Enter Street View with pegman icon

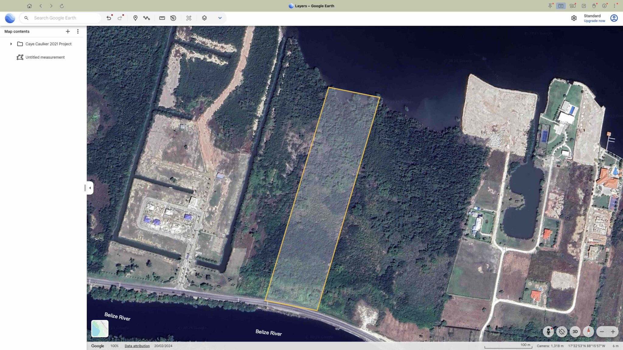click(548, 331)
